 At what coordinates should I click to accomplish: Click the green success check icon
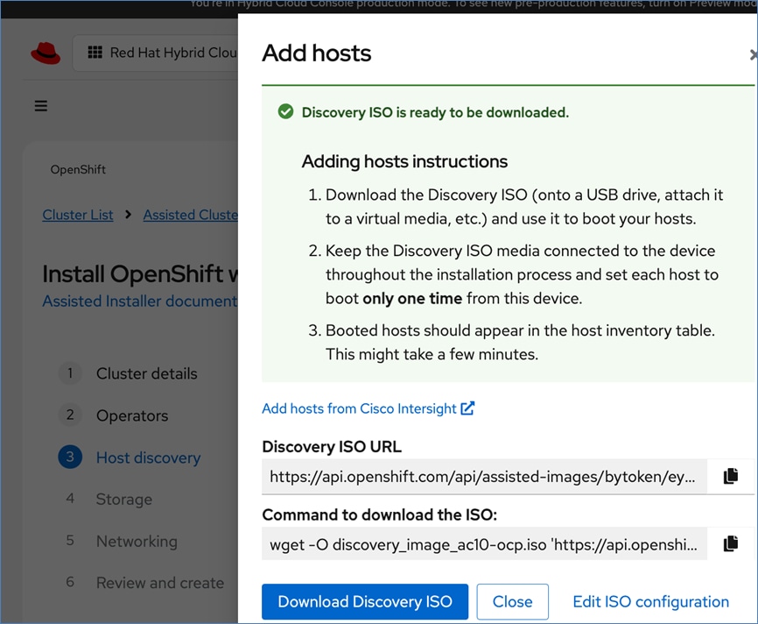285,112
